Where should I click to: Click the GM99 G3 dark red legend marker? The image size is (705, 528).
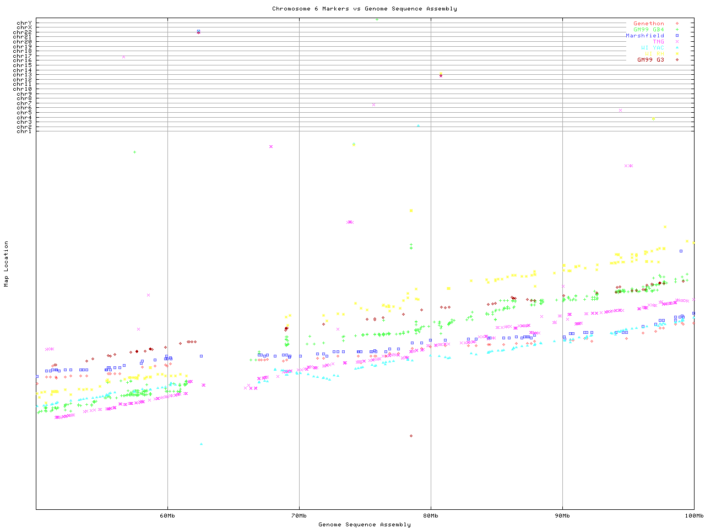(677, 60)
